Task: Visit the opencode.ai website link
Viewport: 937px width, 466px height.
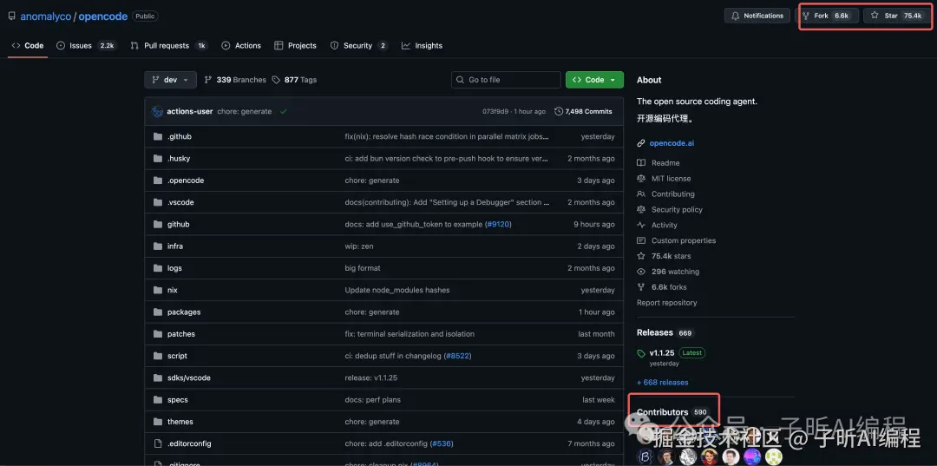Action: 672,143
